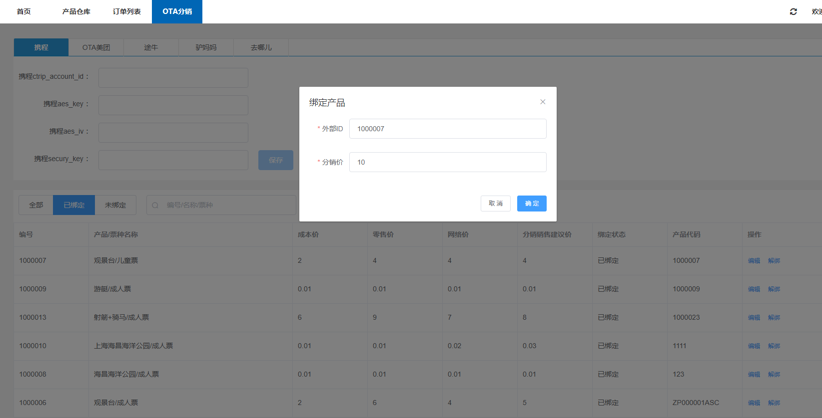Show 全部 products filter
822x418 pixels.
point(36,205)
